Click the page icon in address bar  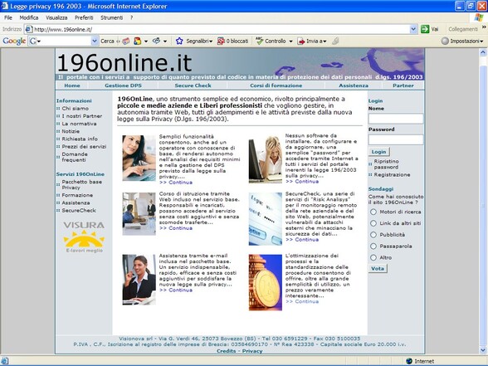coord(28,29)
